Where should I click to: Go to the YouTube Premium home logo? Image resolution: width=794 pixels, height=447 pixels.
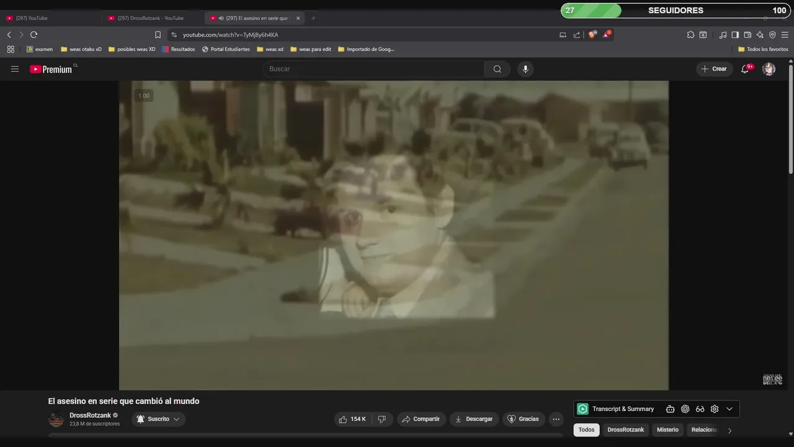click(x=52, y=69)
